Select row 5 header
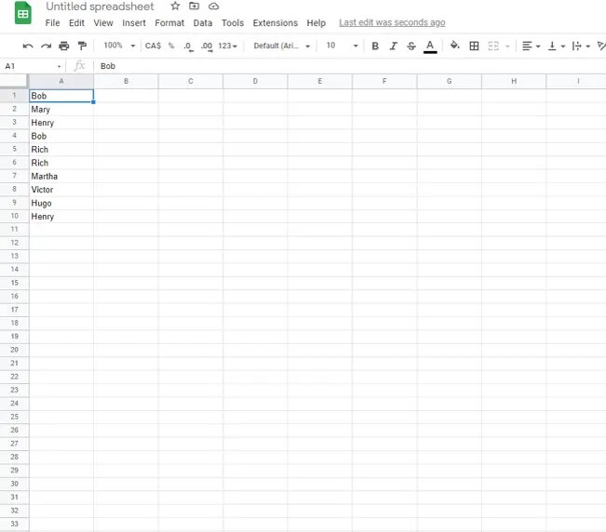This screenshot has height=532, width=606. coord(14,149)
